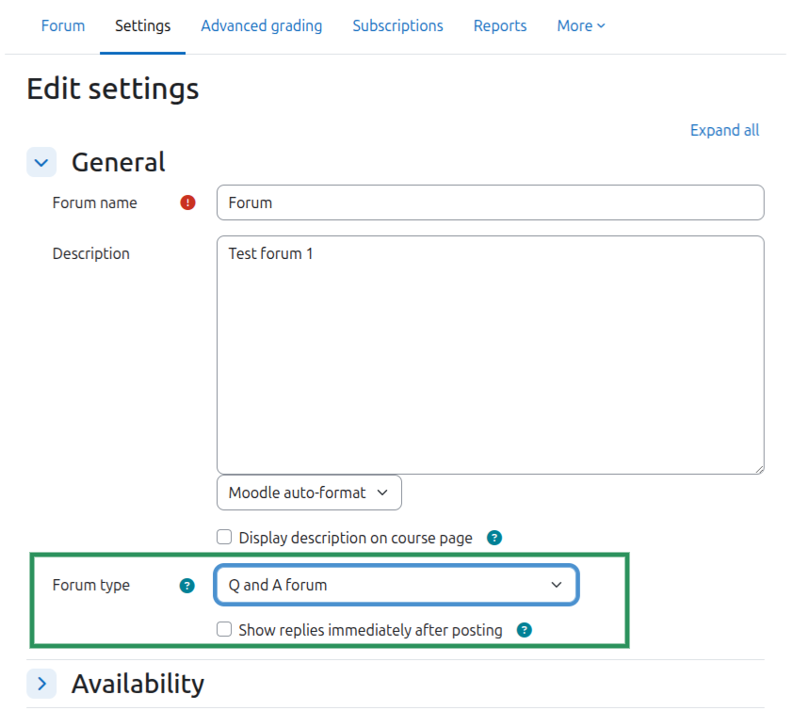Click the required icon beside Forum name
This screenshot has width=793, height=711.
[x=187, y=202]
